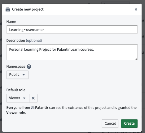
Task: Click the underlined Viewer role link
Action: coord(12,113)
